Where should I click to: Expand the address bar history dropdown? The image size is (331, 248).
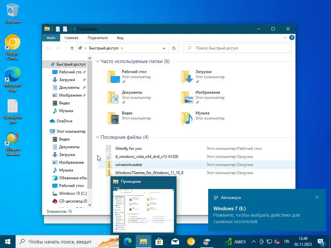pyautogui.click(x=164, y=48)
